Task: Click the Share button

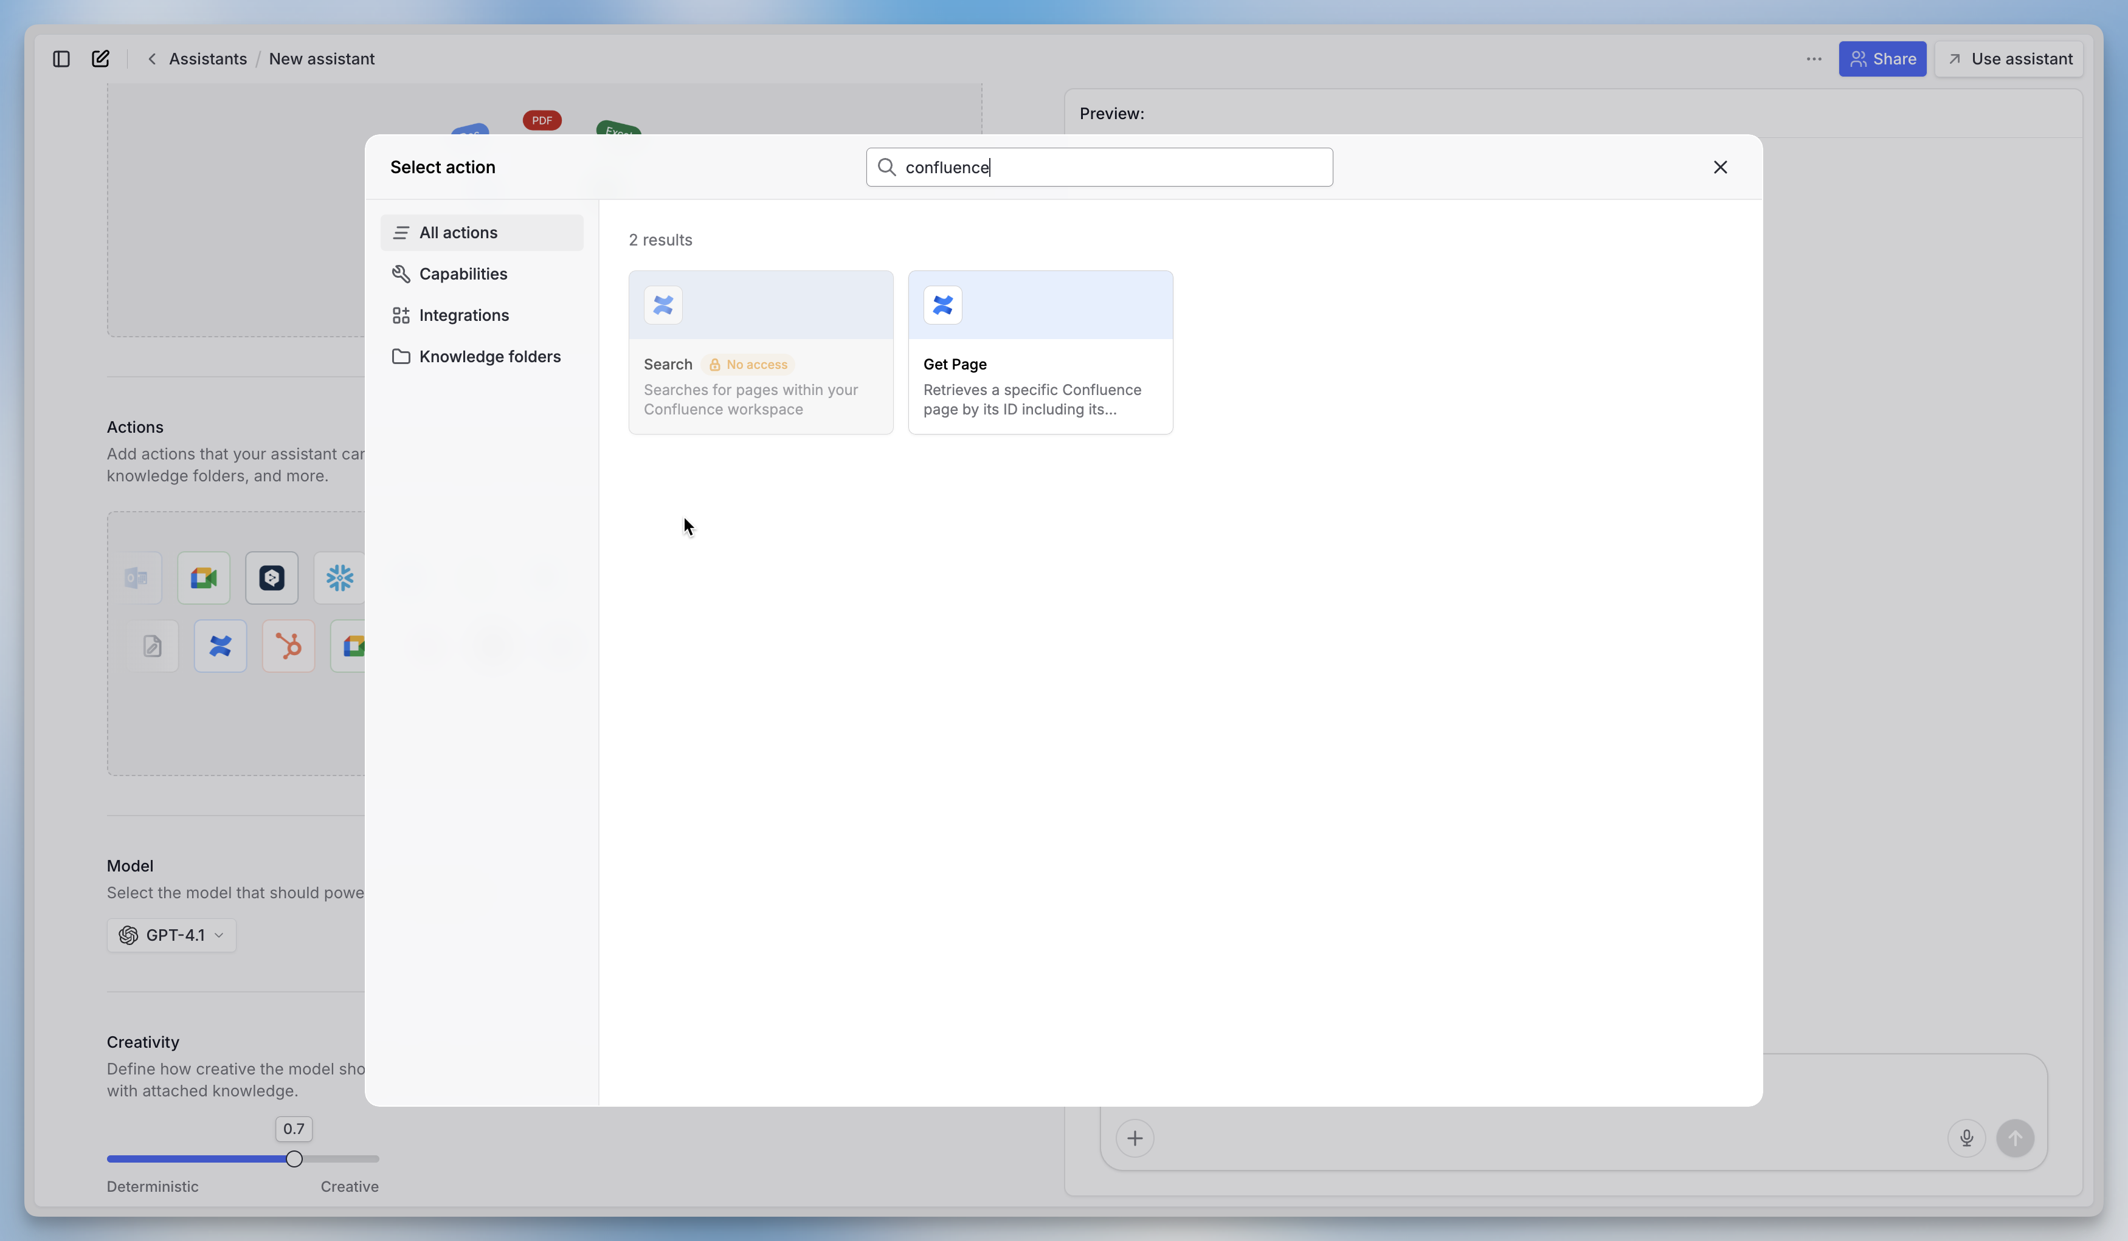Action: (x=1882, y=59)
